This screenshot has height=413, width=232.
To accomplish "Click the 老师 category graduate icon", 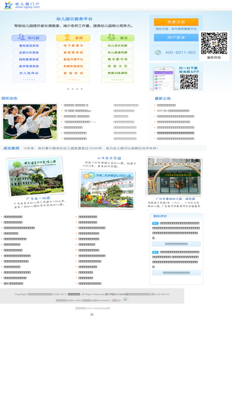I will [67, 37].
